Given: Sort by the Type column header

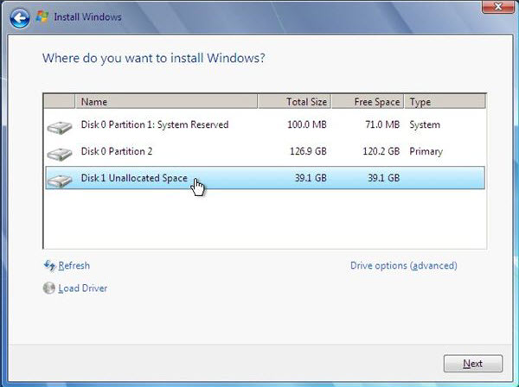Looking at the screenshot, I should point(445,101).
